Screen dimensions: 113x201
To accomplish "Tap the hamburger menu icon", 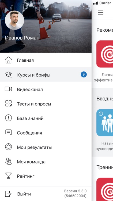I will tap(101, 12).
